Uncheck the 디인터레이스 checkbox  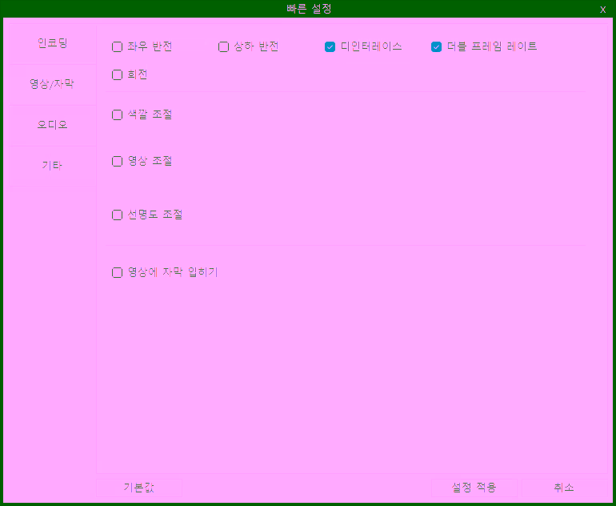[x=330, y=46]
